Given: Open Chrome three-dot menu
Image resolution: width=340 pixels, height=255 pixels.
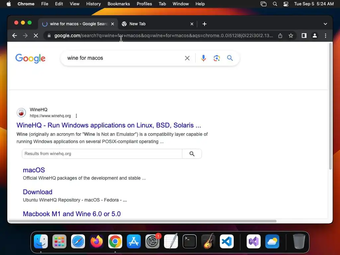Looking at the screenshot, I should pos(325,36).
